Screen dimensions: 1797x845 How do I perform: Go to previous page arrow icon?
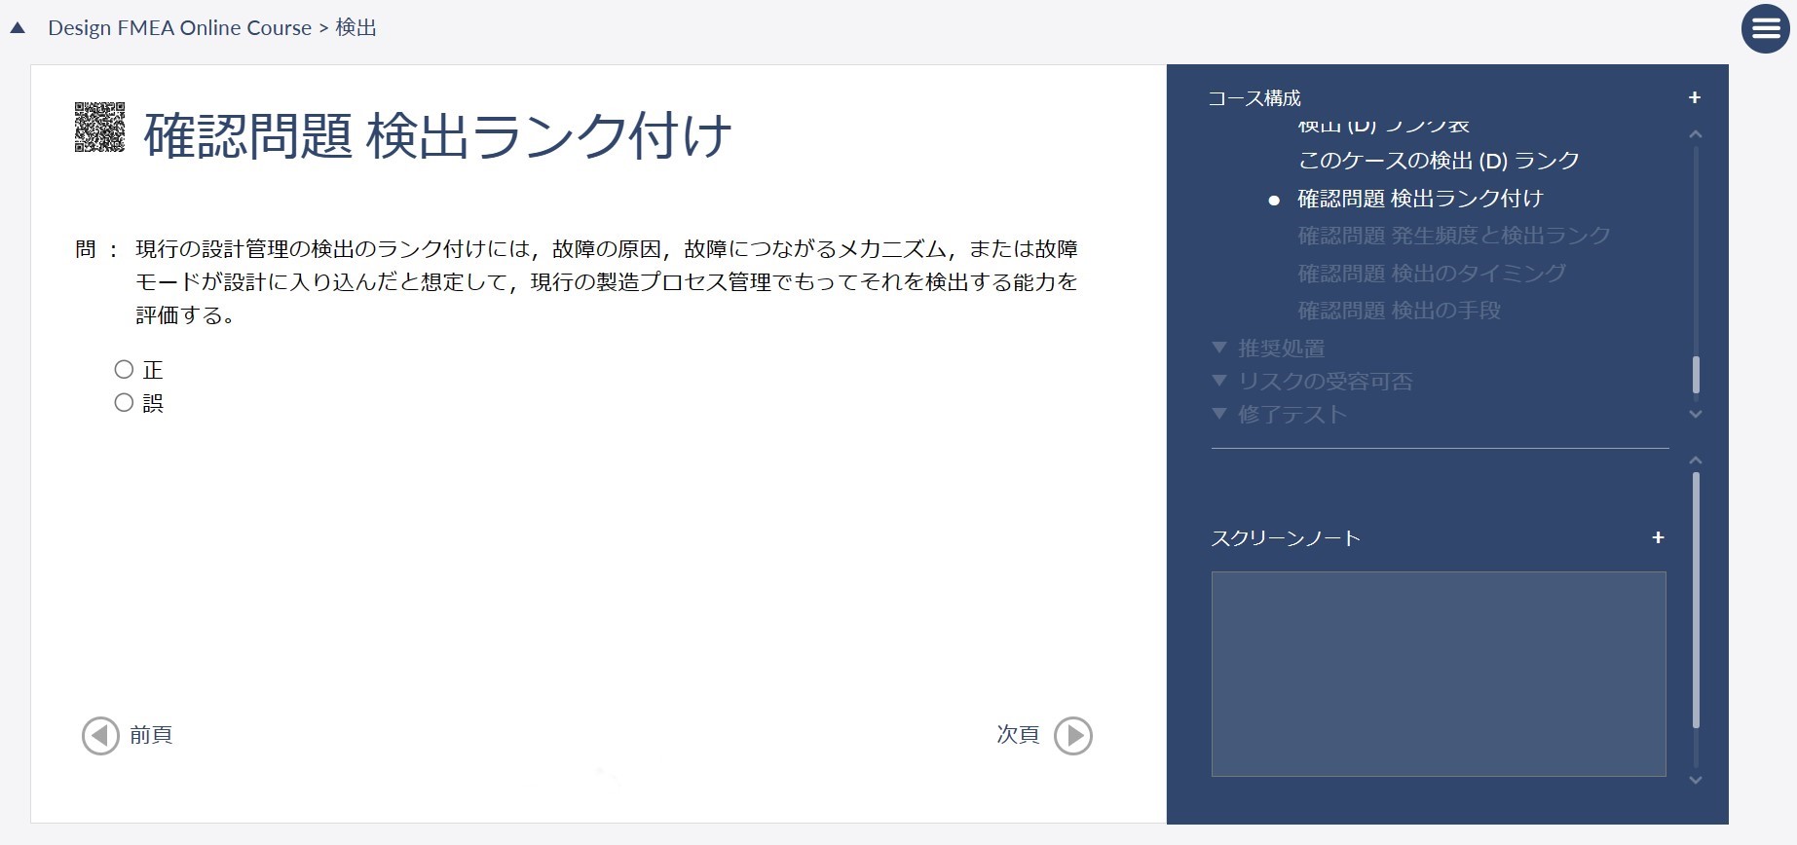pos(100,736)
